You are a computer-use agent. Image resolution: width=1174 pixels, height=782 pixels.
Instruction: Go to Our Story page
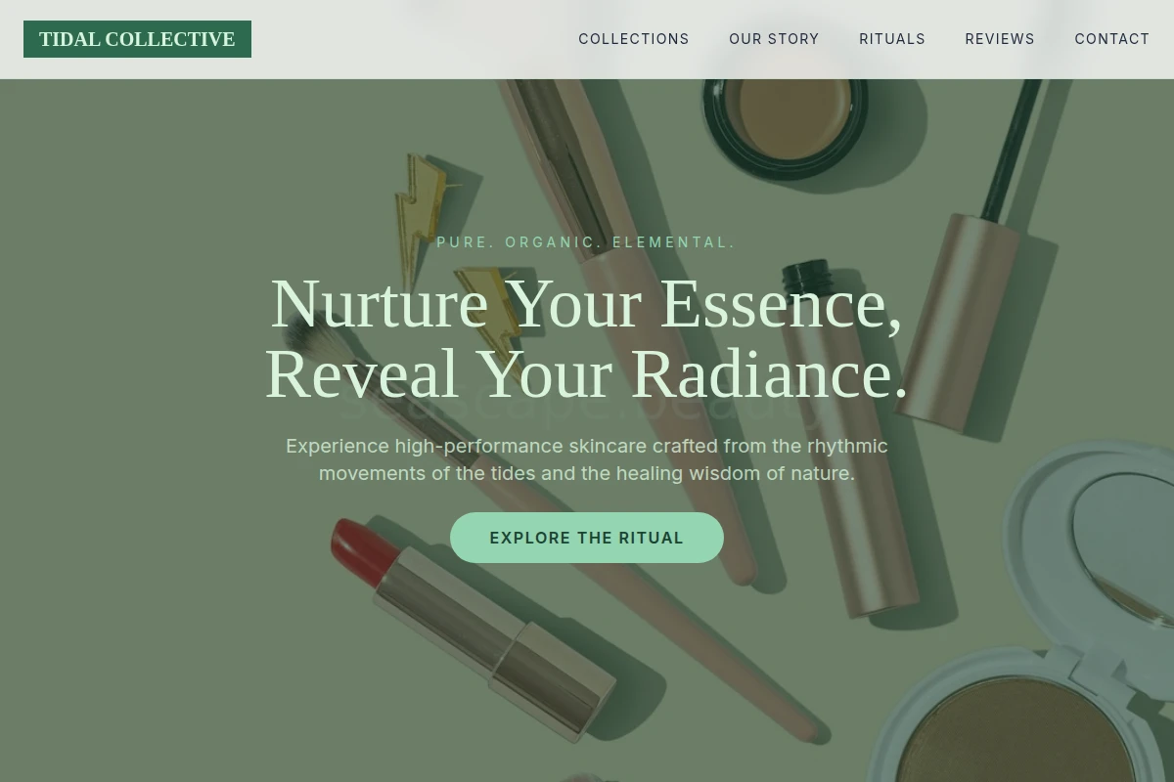pos(774,39)
